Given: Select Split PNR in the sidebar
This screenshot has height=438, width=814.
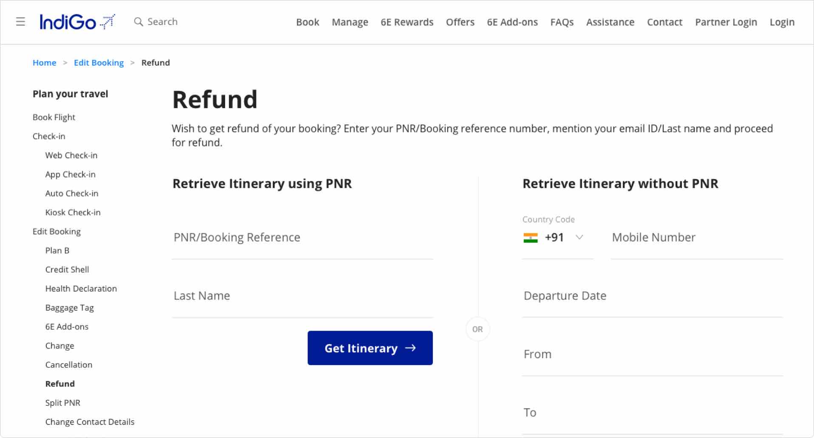Looking at the screenshot, I should [x=62, y=402].
